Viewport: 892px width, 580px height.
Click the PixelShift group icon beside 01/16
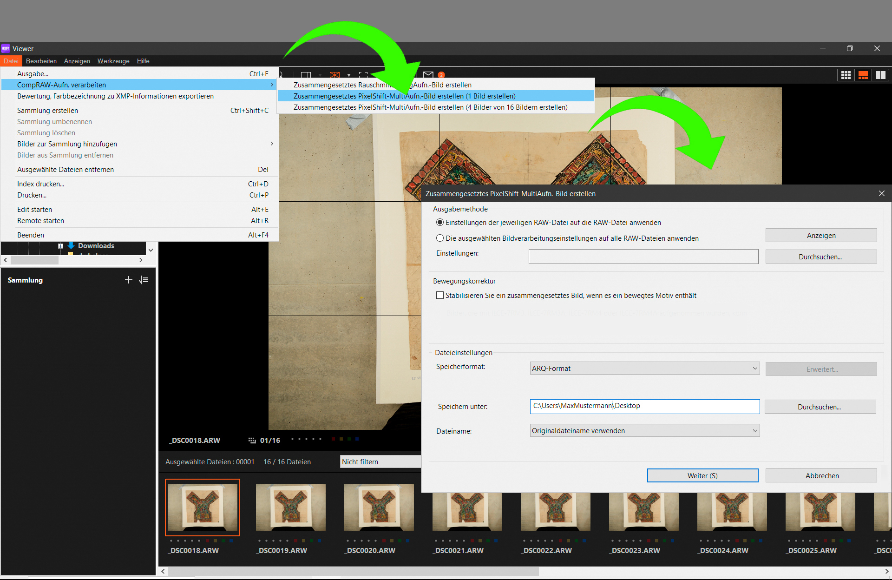pyautogui.click(x=252, y=440)
